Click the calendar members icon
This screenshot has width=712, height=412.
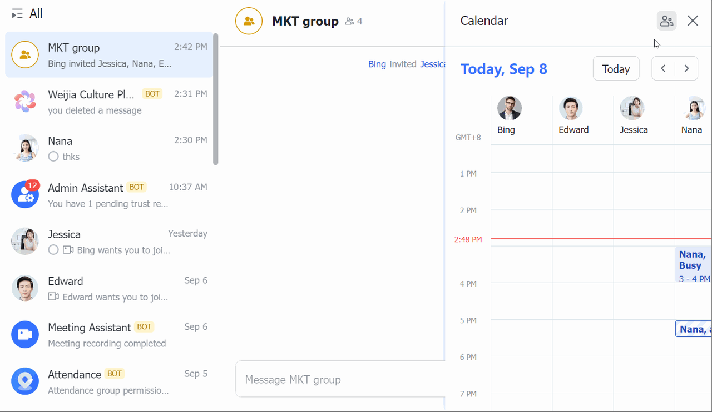point(666,21)
